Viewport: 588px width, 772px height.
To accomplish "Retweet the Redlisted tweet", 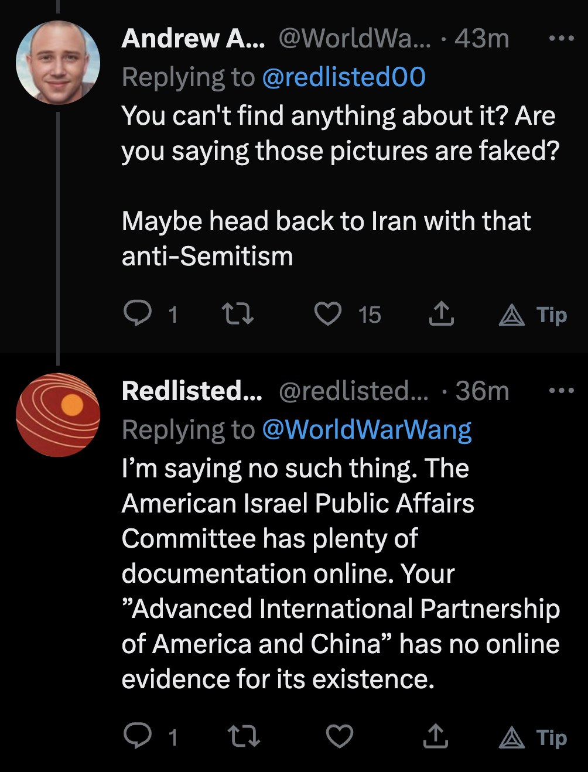I will tap(244, 736).
